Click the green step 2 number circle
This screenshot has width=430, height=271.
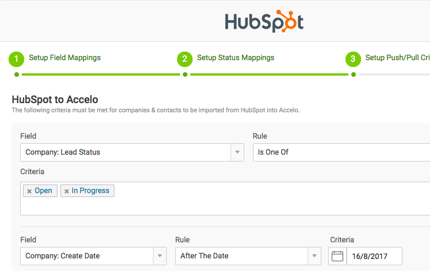coord(185,58)
